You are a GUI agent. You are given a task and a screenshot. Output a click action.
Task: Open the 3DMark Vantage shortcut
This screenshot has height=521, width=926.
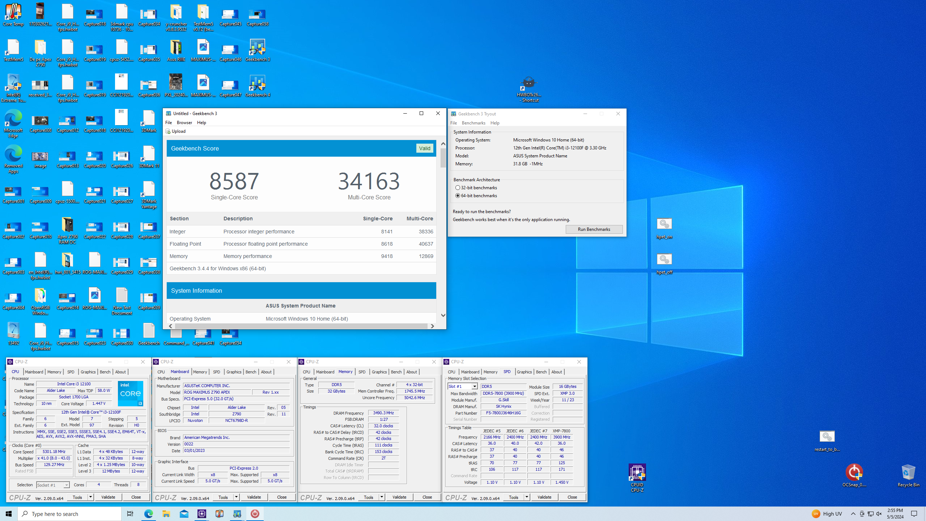point(149,195)
